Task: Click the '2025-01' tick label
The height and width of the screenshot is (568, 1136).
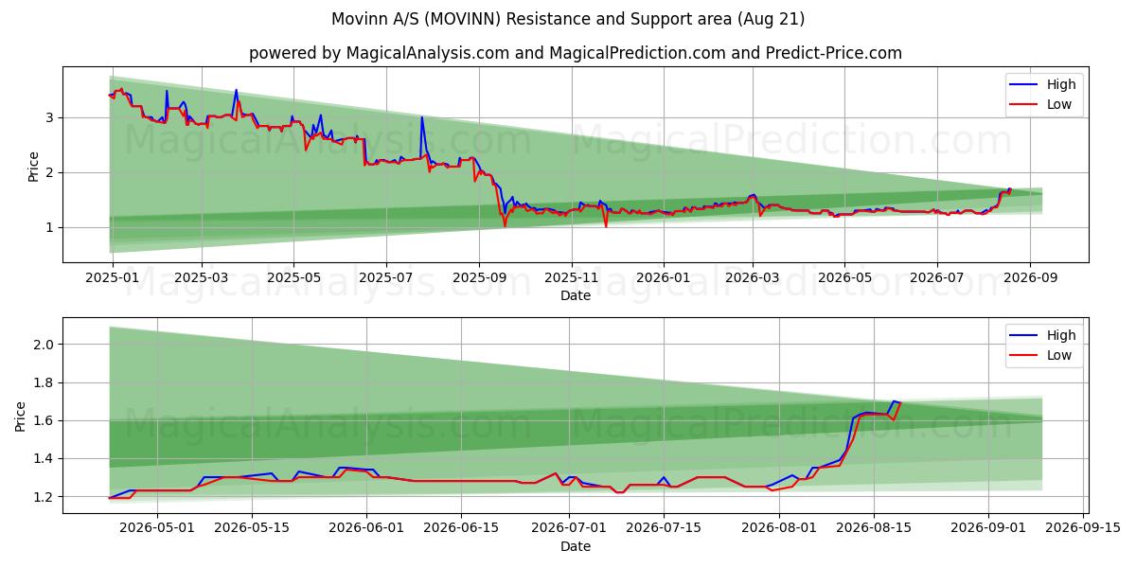Action: [113, 277]
